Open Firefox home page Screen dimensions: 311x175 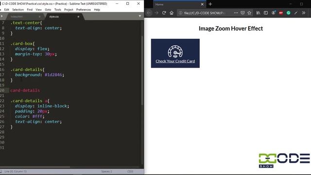point(172,13)
